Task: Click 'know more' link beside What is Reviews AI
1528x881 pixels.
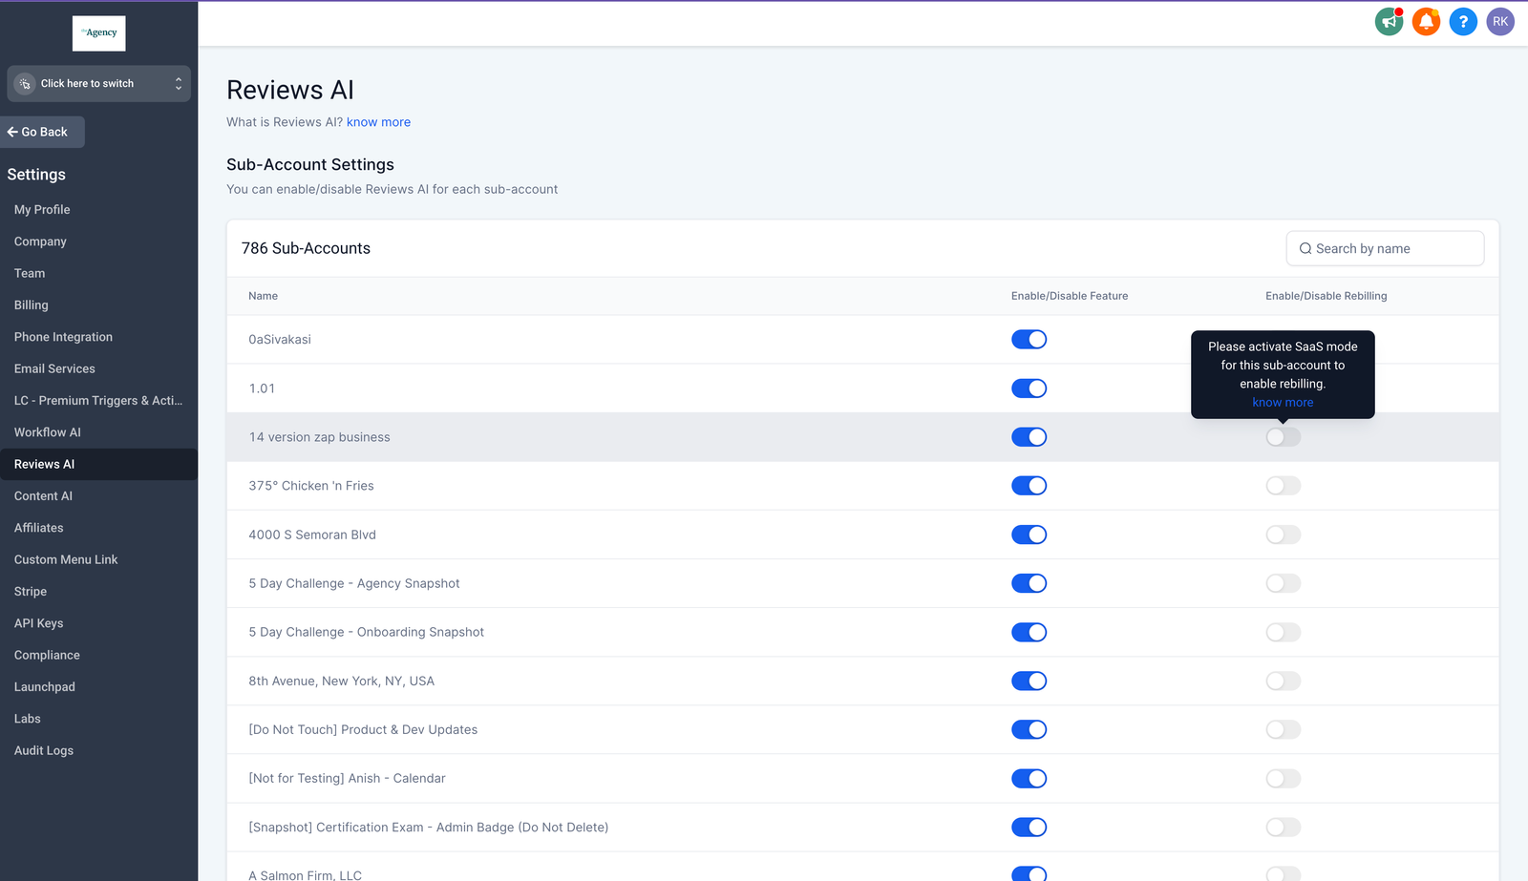Action: (378, 122)
